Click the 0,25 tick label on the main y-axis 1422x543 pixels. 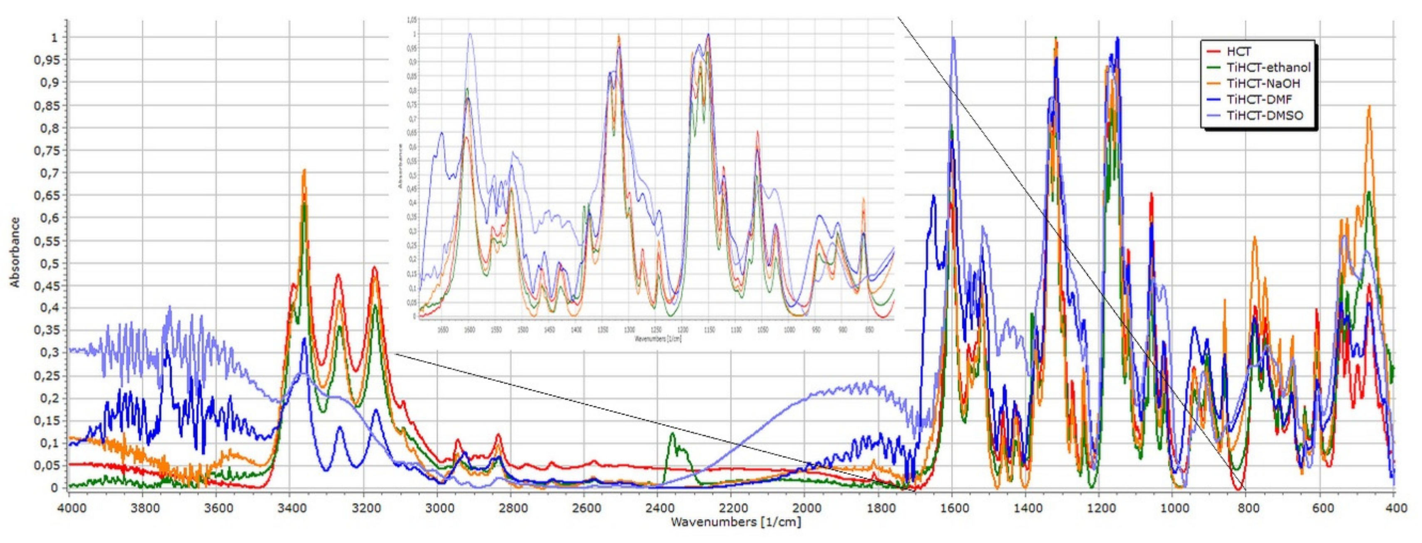click(x=46, y=376)
